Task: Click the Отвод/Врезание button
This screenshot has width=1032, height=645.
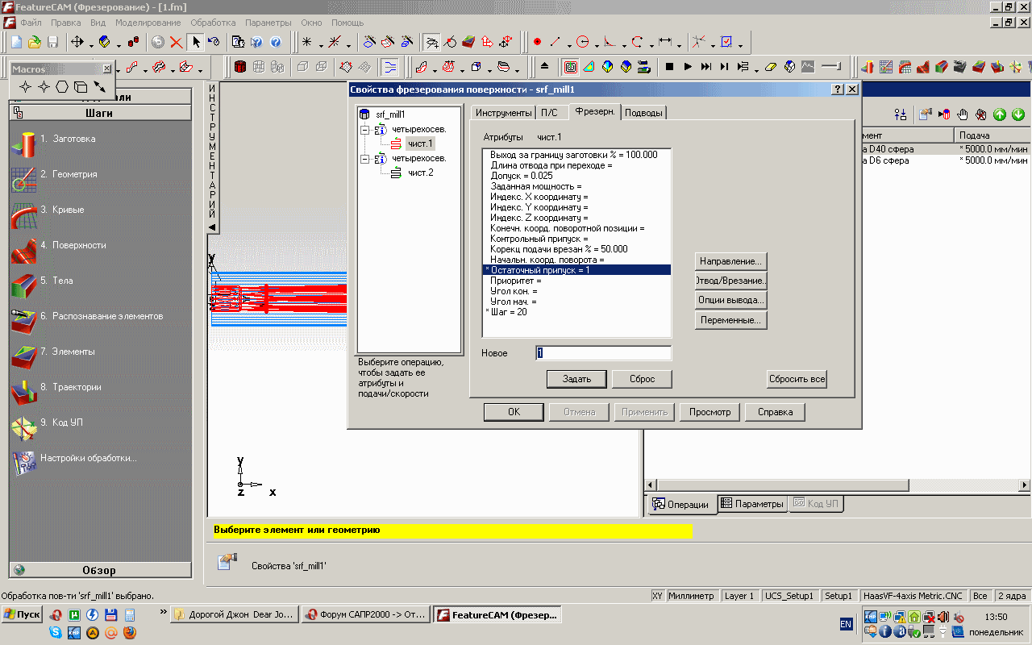Action: [730, 281]
